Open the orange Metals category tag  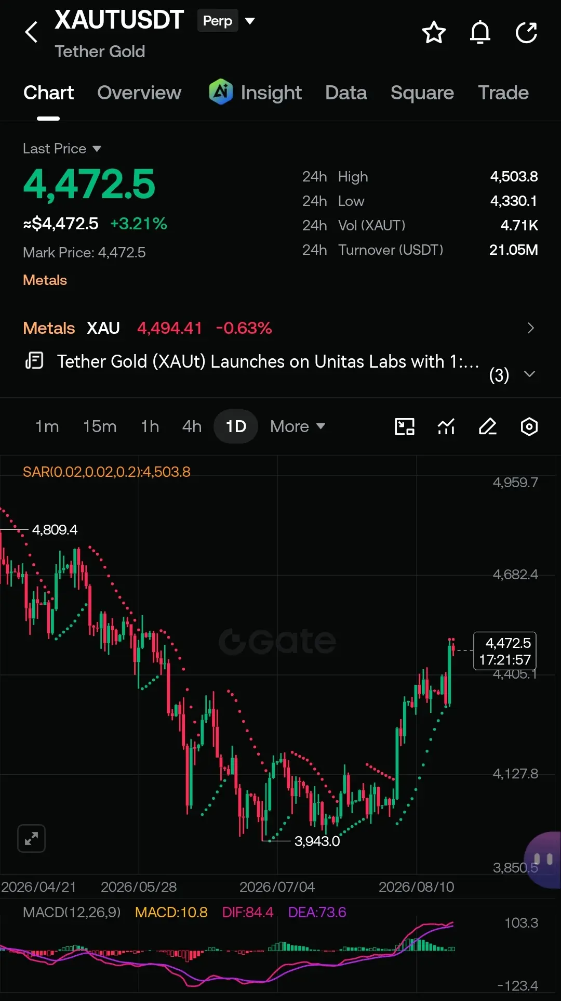pyautogui.click(x=45, y=280)
